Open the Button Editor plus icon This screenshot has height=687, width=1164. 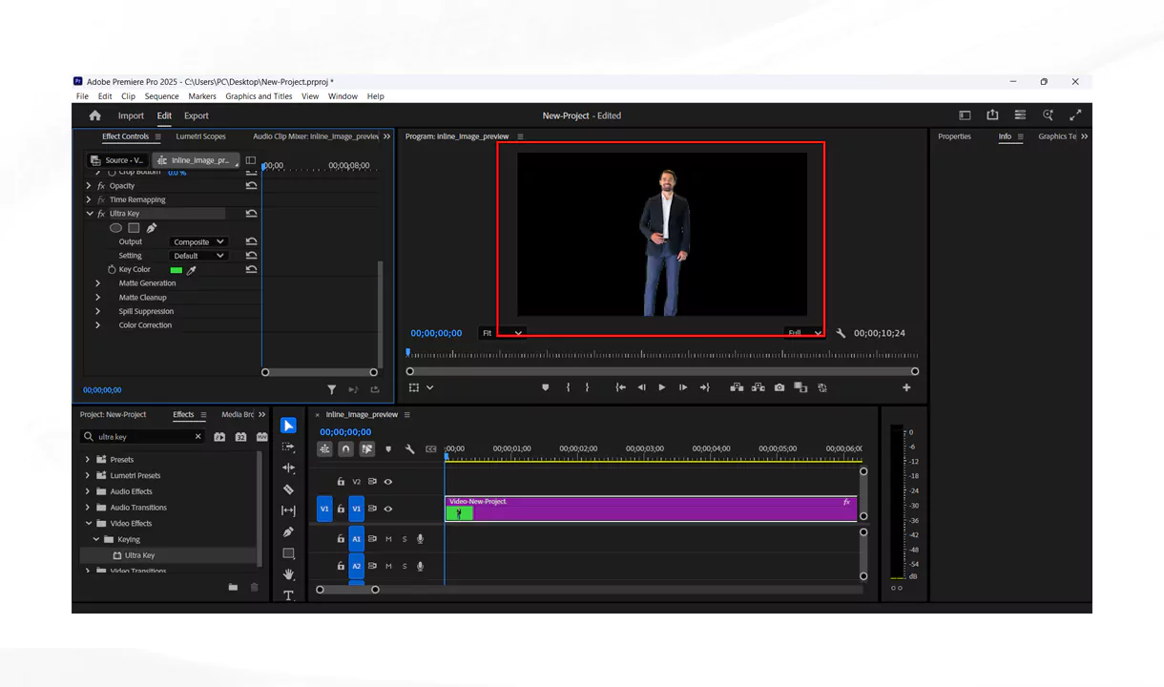(906, 387)
